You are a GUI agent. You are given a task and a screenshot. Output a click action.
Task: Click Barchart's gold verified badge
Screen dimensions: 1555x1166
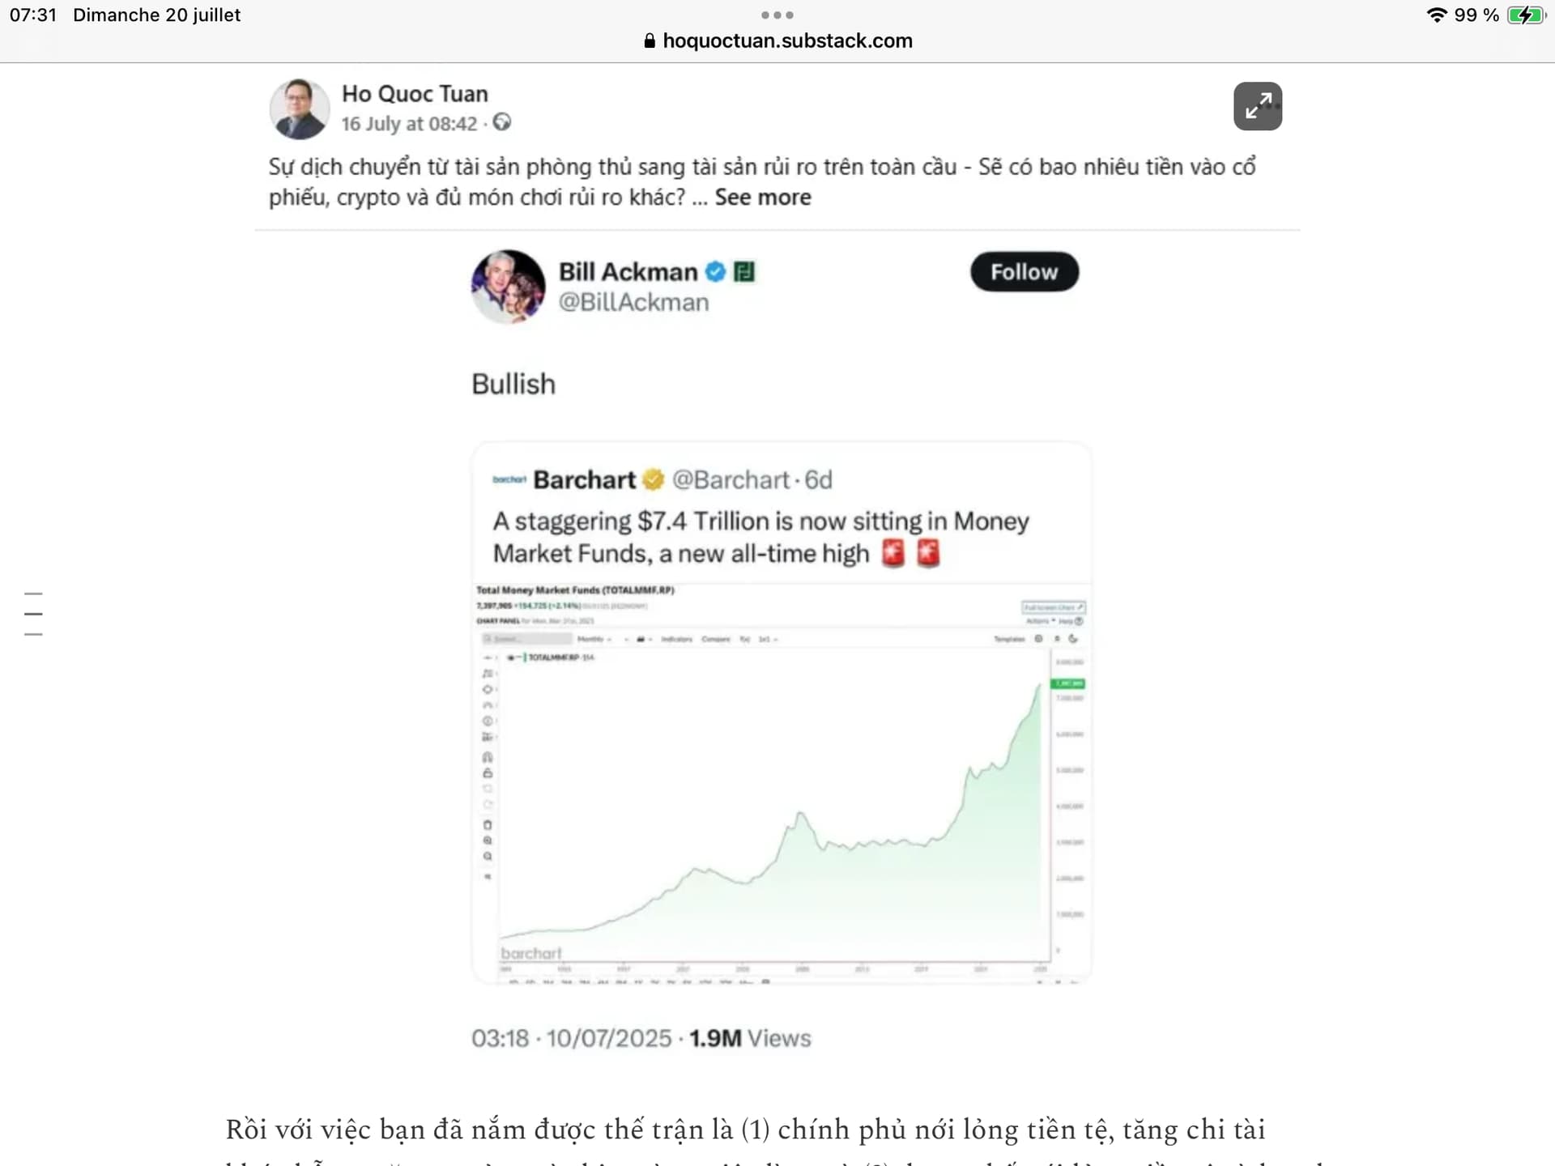coord(653,479)
